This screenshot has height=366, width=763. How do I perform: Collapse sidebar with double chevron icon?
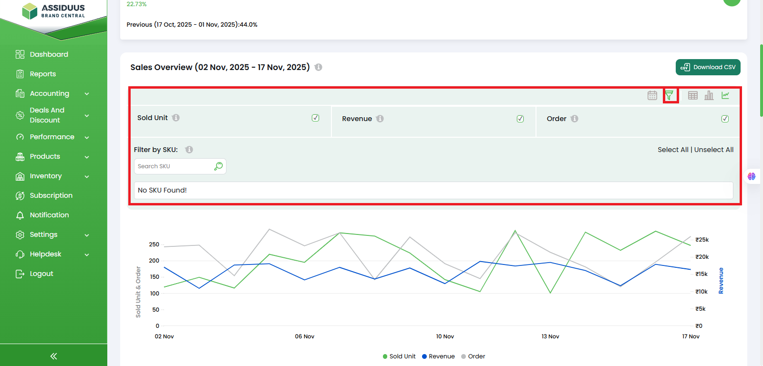pyautogui.click(x=53, y=356)
